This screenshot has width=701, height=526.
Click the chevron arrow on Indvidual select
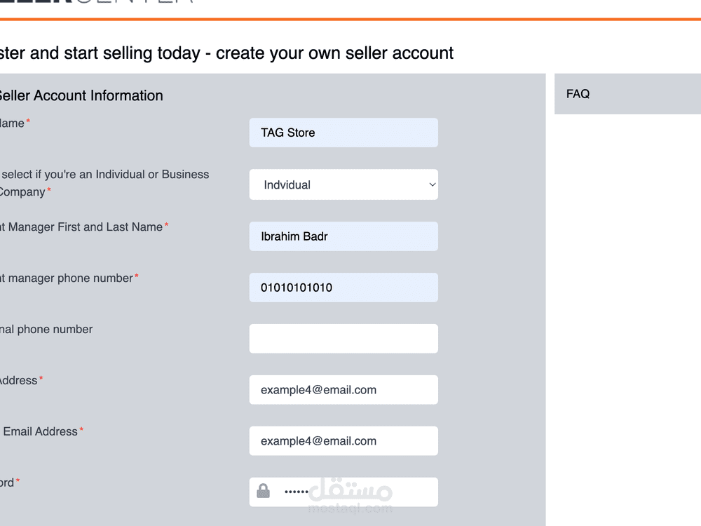(432, 185)
